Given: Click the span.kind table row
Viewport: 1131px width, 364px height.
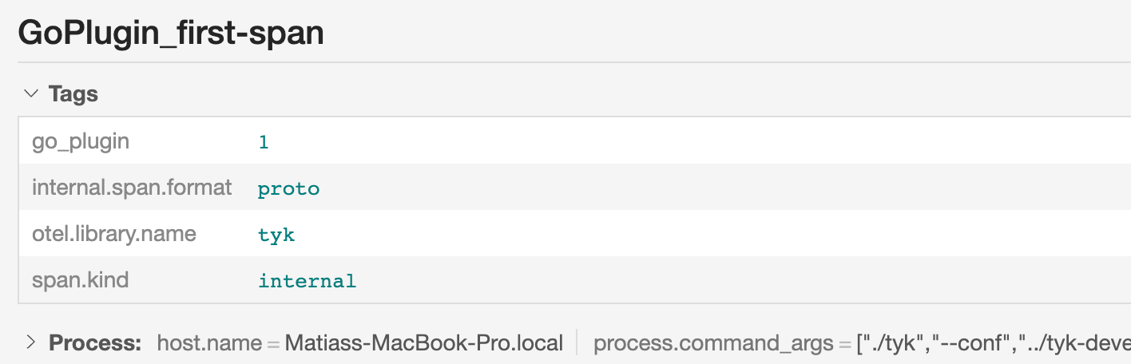Looking at the screenshot, I should pos(639,281).
